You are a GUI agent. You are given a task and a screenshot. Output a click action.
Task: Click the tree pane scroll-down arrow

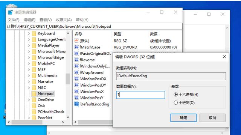click(x=68, y=117)
